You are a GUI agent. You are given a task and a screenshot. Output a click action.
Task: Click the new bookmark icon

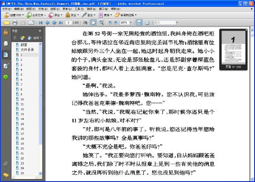tap(23, 38)
